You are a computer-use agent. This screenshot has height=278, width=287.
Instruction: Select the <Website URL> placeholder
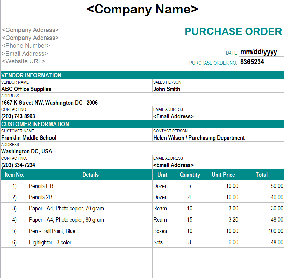[x=24, y=61]
